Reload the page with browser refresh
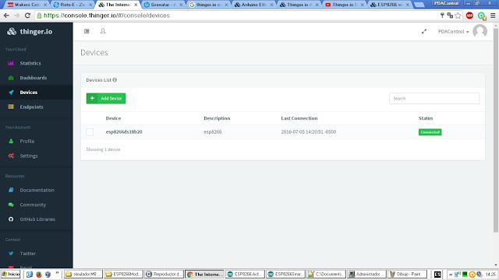Viewport: 499px width, 280px height. pyautogui.click(x=28, y=16)
